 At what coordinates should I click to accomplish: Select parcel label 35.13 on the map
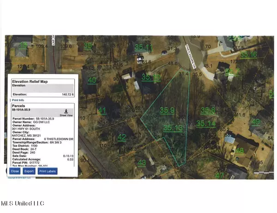(173, 128)
